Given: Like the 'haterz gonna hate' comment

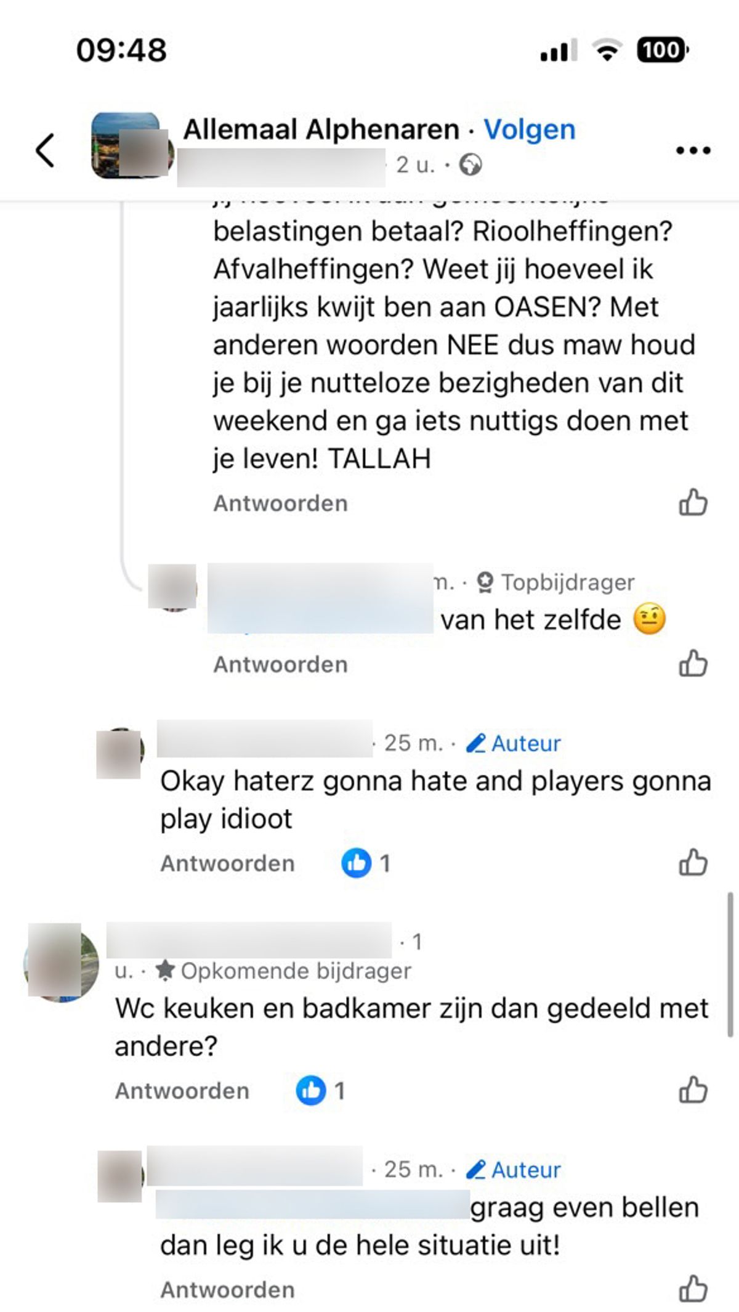Looking at the screenshot, I should 693,863.
